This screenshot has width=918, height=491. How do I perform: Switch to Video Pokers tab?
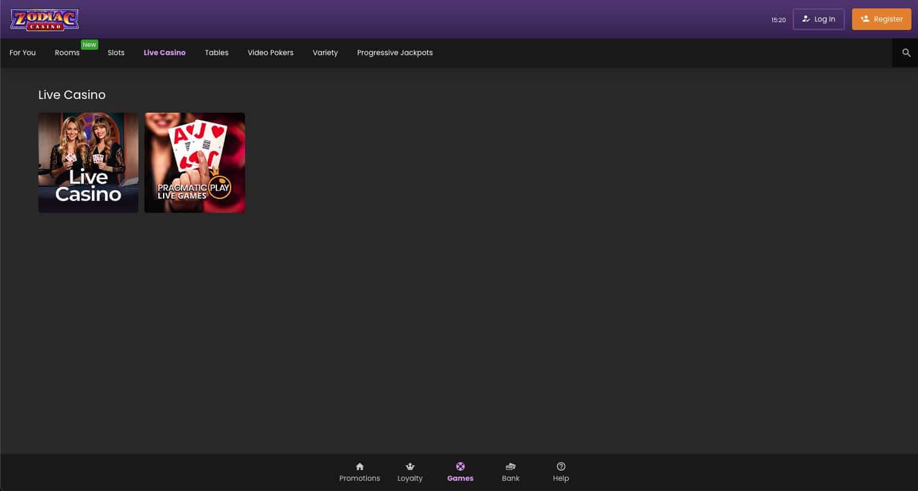coord(270,53)
